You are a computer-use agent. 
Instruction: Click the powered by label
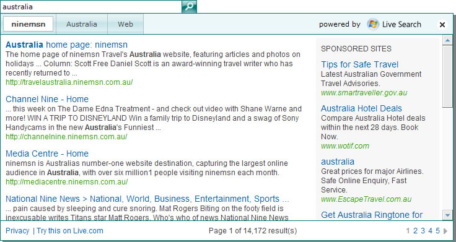(340, 24)
